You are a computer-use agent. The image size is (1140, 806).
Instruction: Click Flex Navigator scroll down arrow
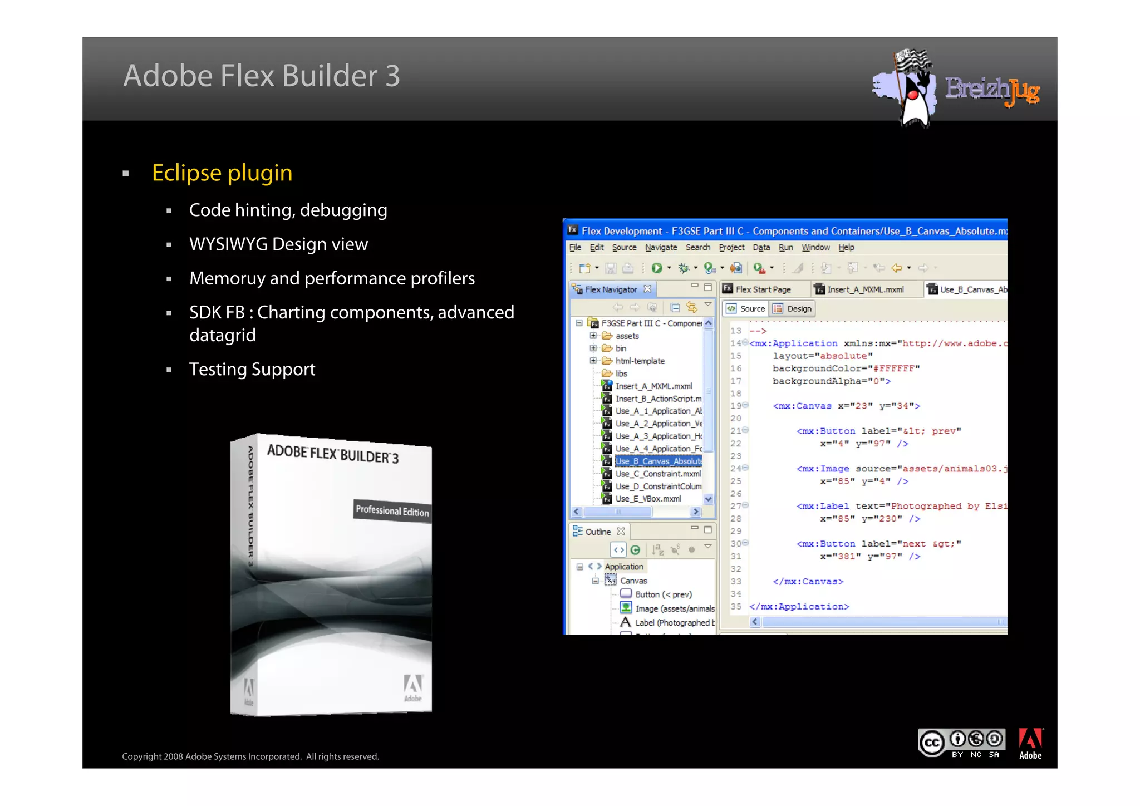coord(709,499)
